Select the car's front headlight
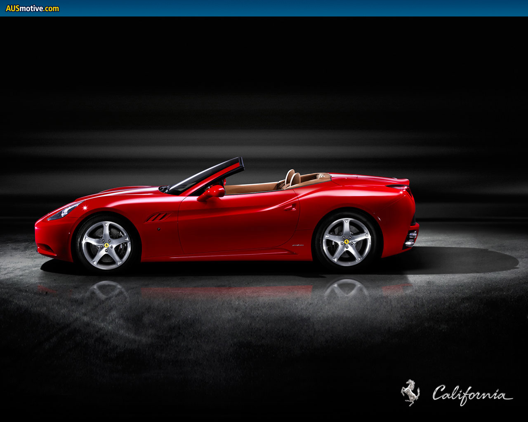 click(64, 211)
